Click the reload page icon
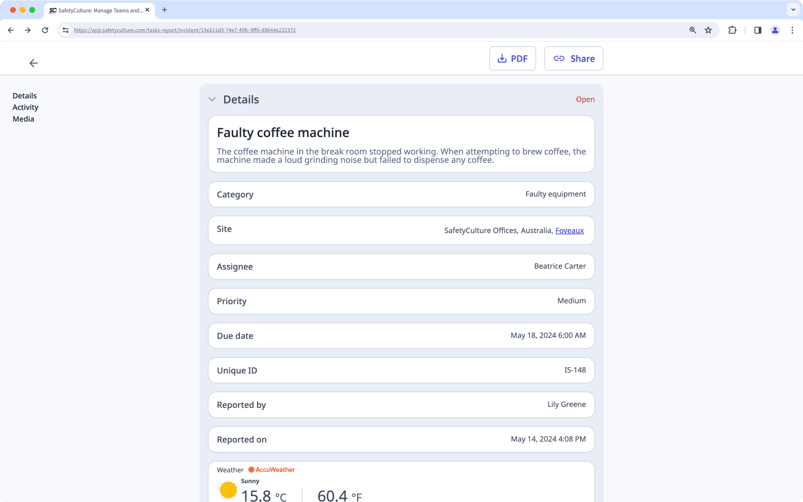Image resolution: width=803 pixels, height=502 pixels. (x=45, y=30)
